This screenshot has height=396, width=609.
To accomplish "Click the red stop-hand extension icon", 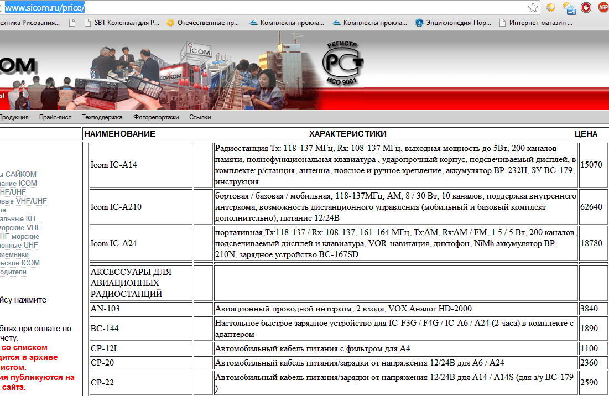I will pos(586,8).
